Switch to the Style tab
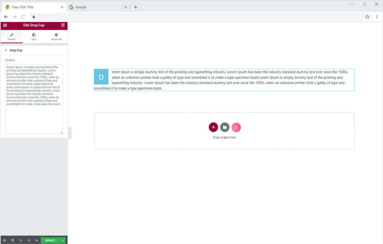Screen dimensions: 383x244 point(34,37)
